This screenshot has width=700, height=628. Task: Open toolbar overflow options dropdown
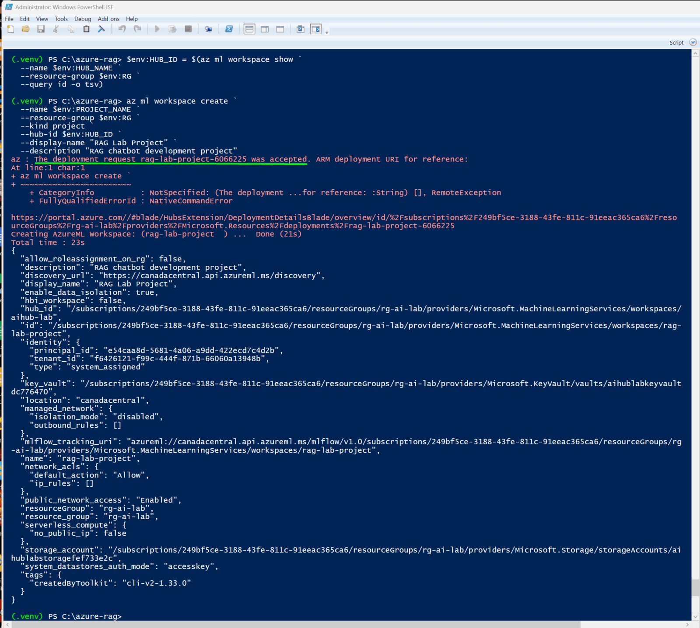click(x=327, y=32)
